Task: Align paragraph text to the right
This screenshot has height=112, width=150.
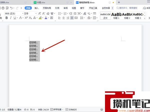Action: coord(68,18)
